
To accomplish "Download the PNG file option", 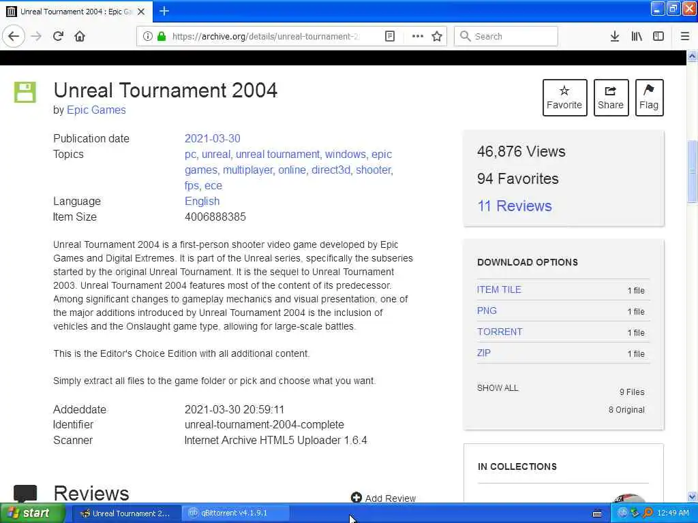I will (x=487, y=311).
